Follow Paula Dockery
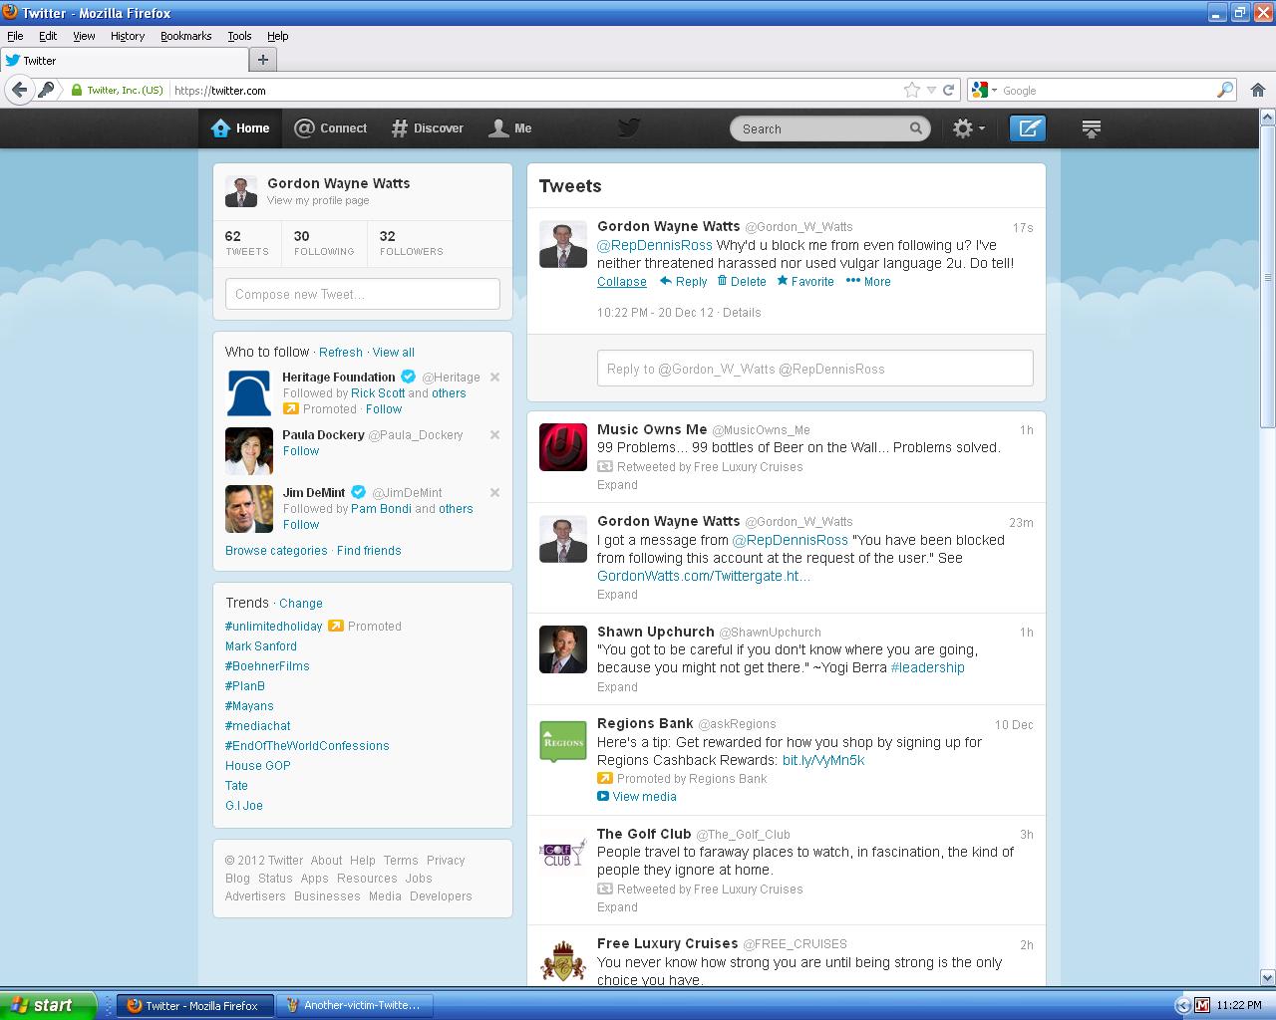The image size is (1276, 1020). pyautogui.click(x=301, y=451)
